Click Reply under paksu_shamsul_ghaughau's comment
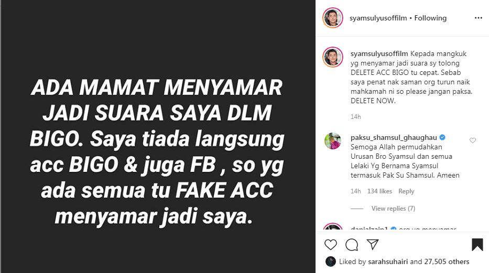 (406, 191)
